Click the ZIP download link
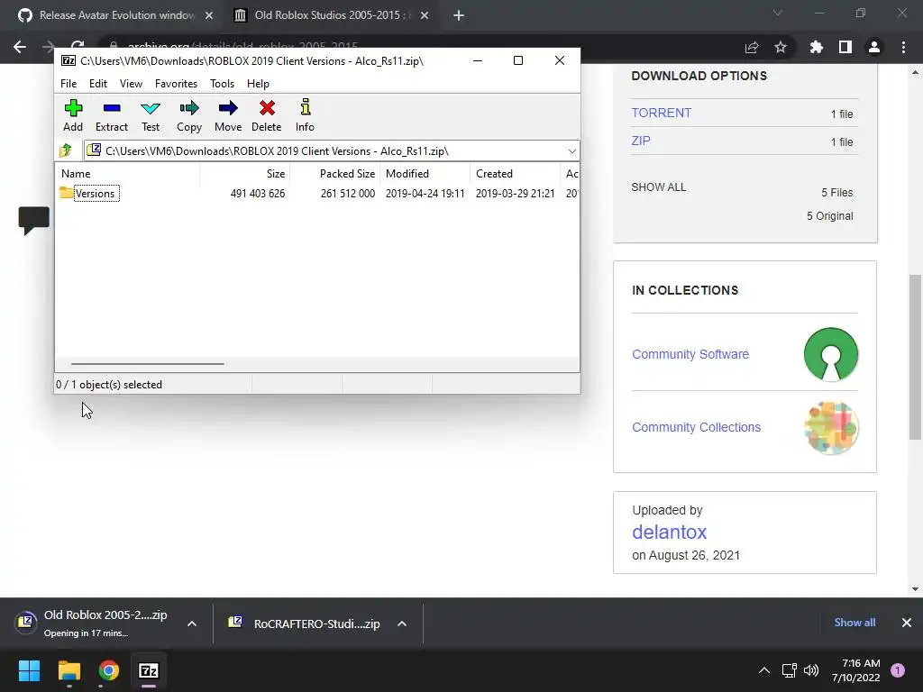Viewport: 923px width, 692px height. tap(641, 141)
